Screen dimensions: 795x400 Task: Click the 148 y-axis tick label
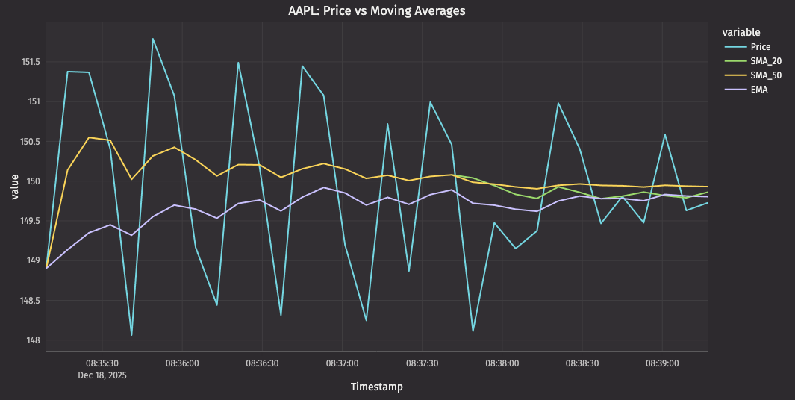(x=34, y=341)
